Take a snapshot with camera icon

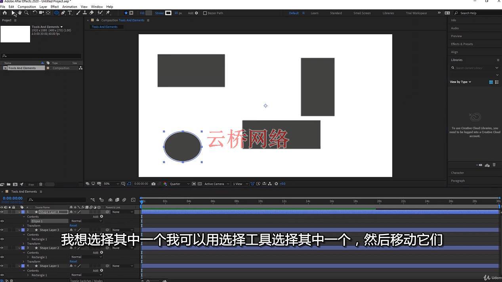(153, 184)
